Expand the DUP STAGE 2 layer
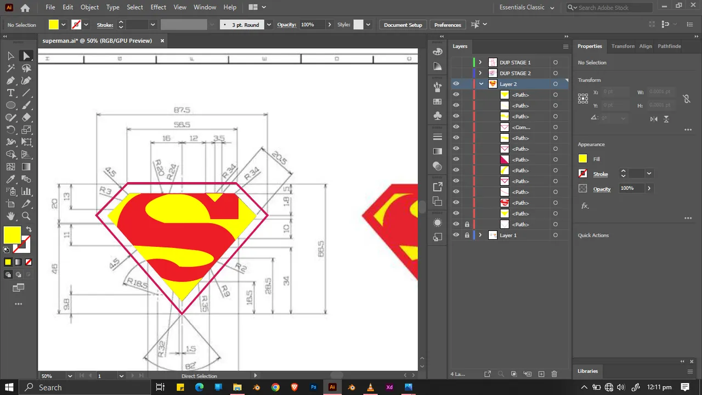This screenshot has height=395, width=702. [x=480, y=73]
